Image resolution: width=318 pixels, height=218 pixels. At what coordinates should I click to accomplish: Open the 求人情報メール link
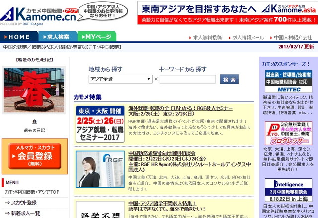click(x=249, y=37)
